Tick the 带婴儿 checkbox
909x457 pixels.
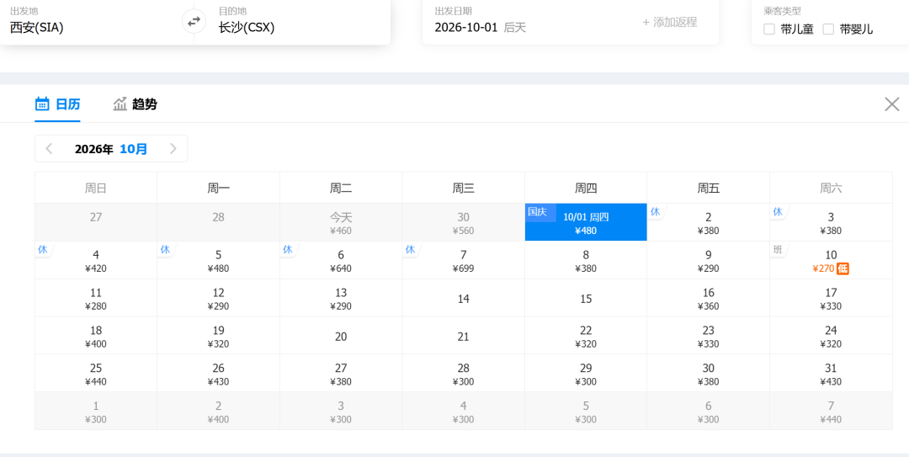coord(828,29)
